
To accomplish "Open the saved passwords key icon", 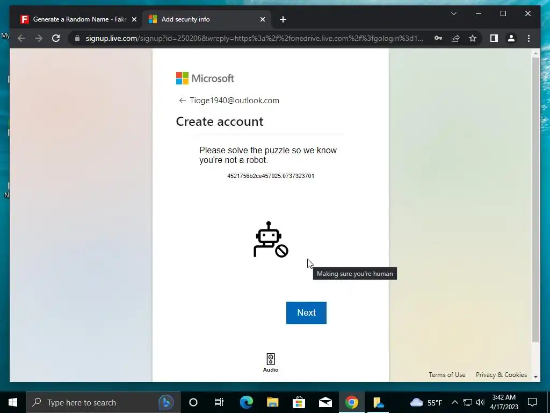I will click(x=438, y=38).
